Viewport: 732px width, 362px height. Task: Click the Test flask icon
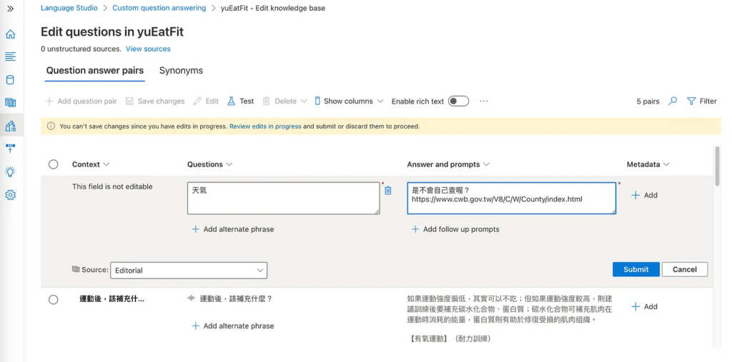[232, 101]
